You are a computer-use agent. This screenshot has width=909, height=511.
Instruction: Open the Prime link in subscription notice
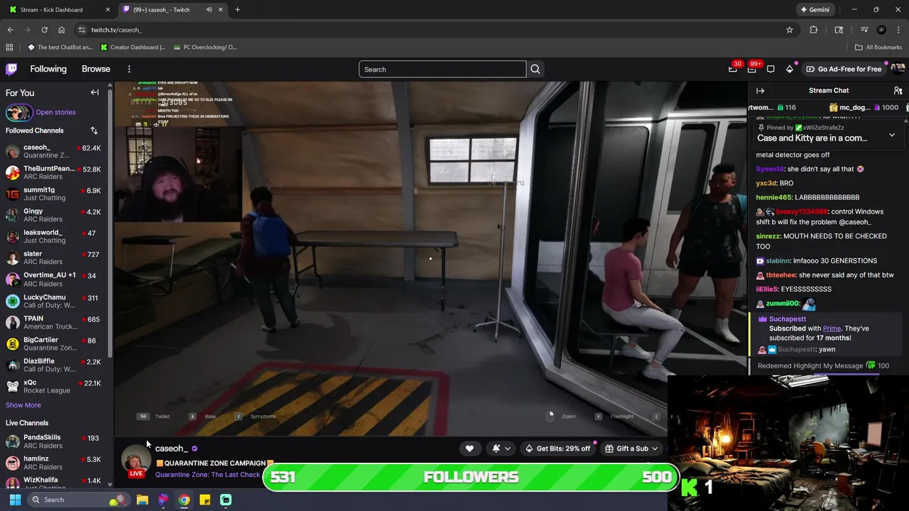point(832,329)
